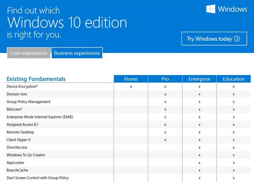Screen dimensions: 254x188
Task: Click the Bitlocker row label
Action: coord(15,109)
